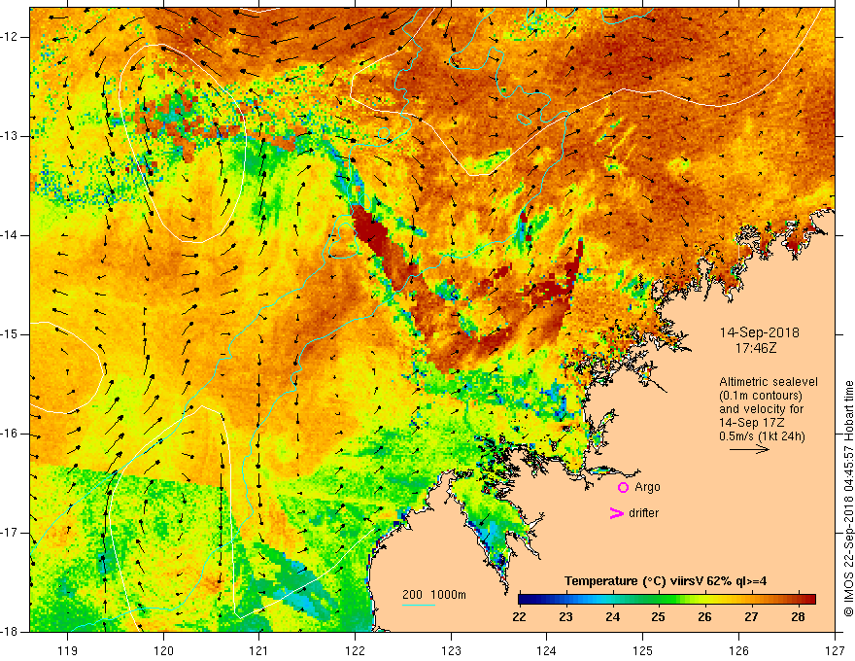855x661 pixels.
Task: Click the '14-Sep-2018' date text
Action: 760,332
